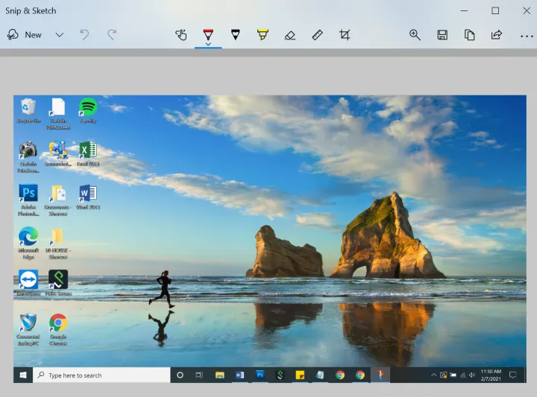Maximize the Snip & Sketch window

(x=495, y=10)
